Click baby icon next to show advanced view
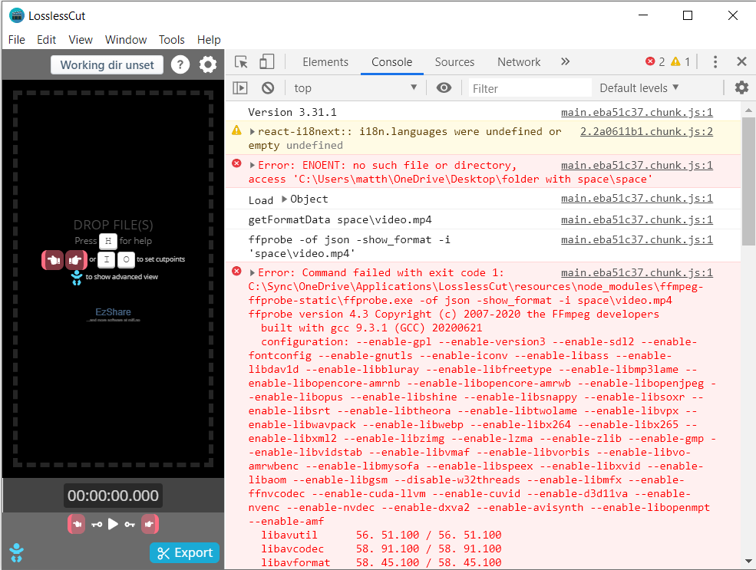The height and width of the screenshot is (570, 756). (x=77, y=278)
